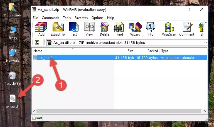Select the ax_ua.dll desktop file

click(x=13, y=101)
